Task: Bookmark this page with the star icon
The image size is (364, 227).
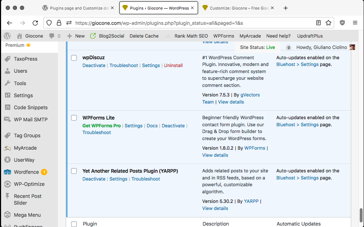Action: pos(328,23)
